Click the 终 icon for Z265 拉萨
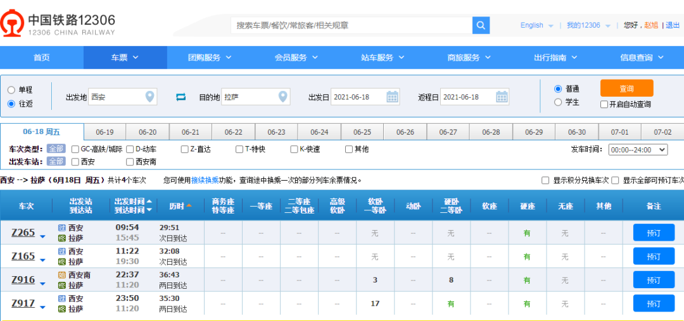684x321 pixels. click(x=62, y=238)
